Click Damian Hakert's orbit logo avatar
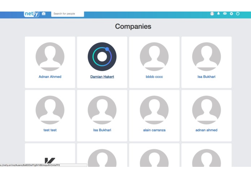Image resolution: width=251 pixels, height=178 pixels. coord(102,57)
